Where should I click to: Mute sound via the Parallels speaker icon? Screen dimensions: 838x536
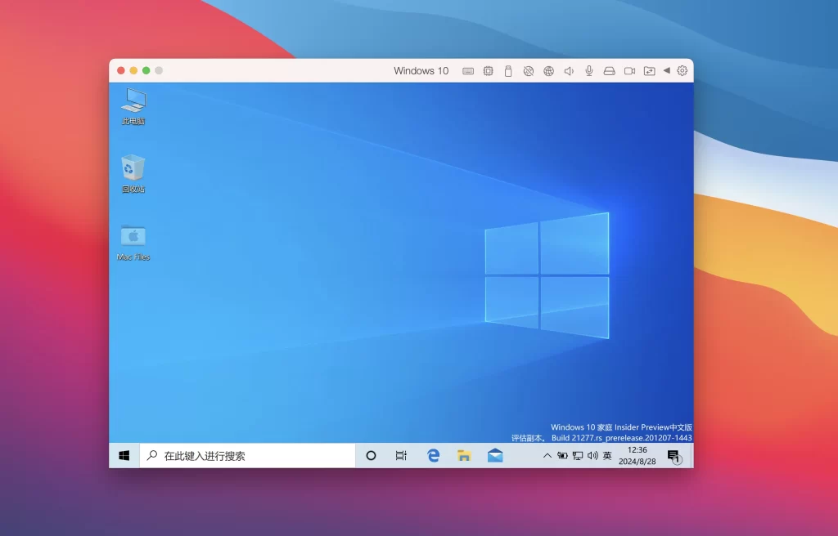coord(569,71)
